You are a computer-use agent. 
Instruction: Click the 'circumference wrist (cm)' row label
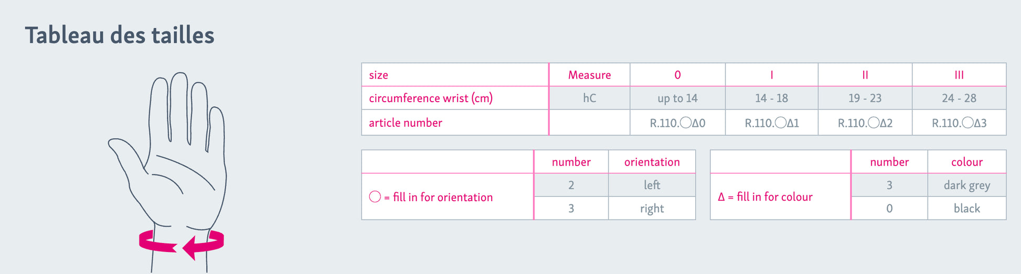pos(430,98)
